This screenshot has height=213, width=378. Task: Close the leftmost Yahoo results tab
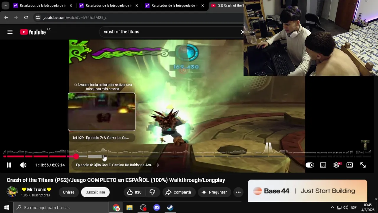click(71, 6)
